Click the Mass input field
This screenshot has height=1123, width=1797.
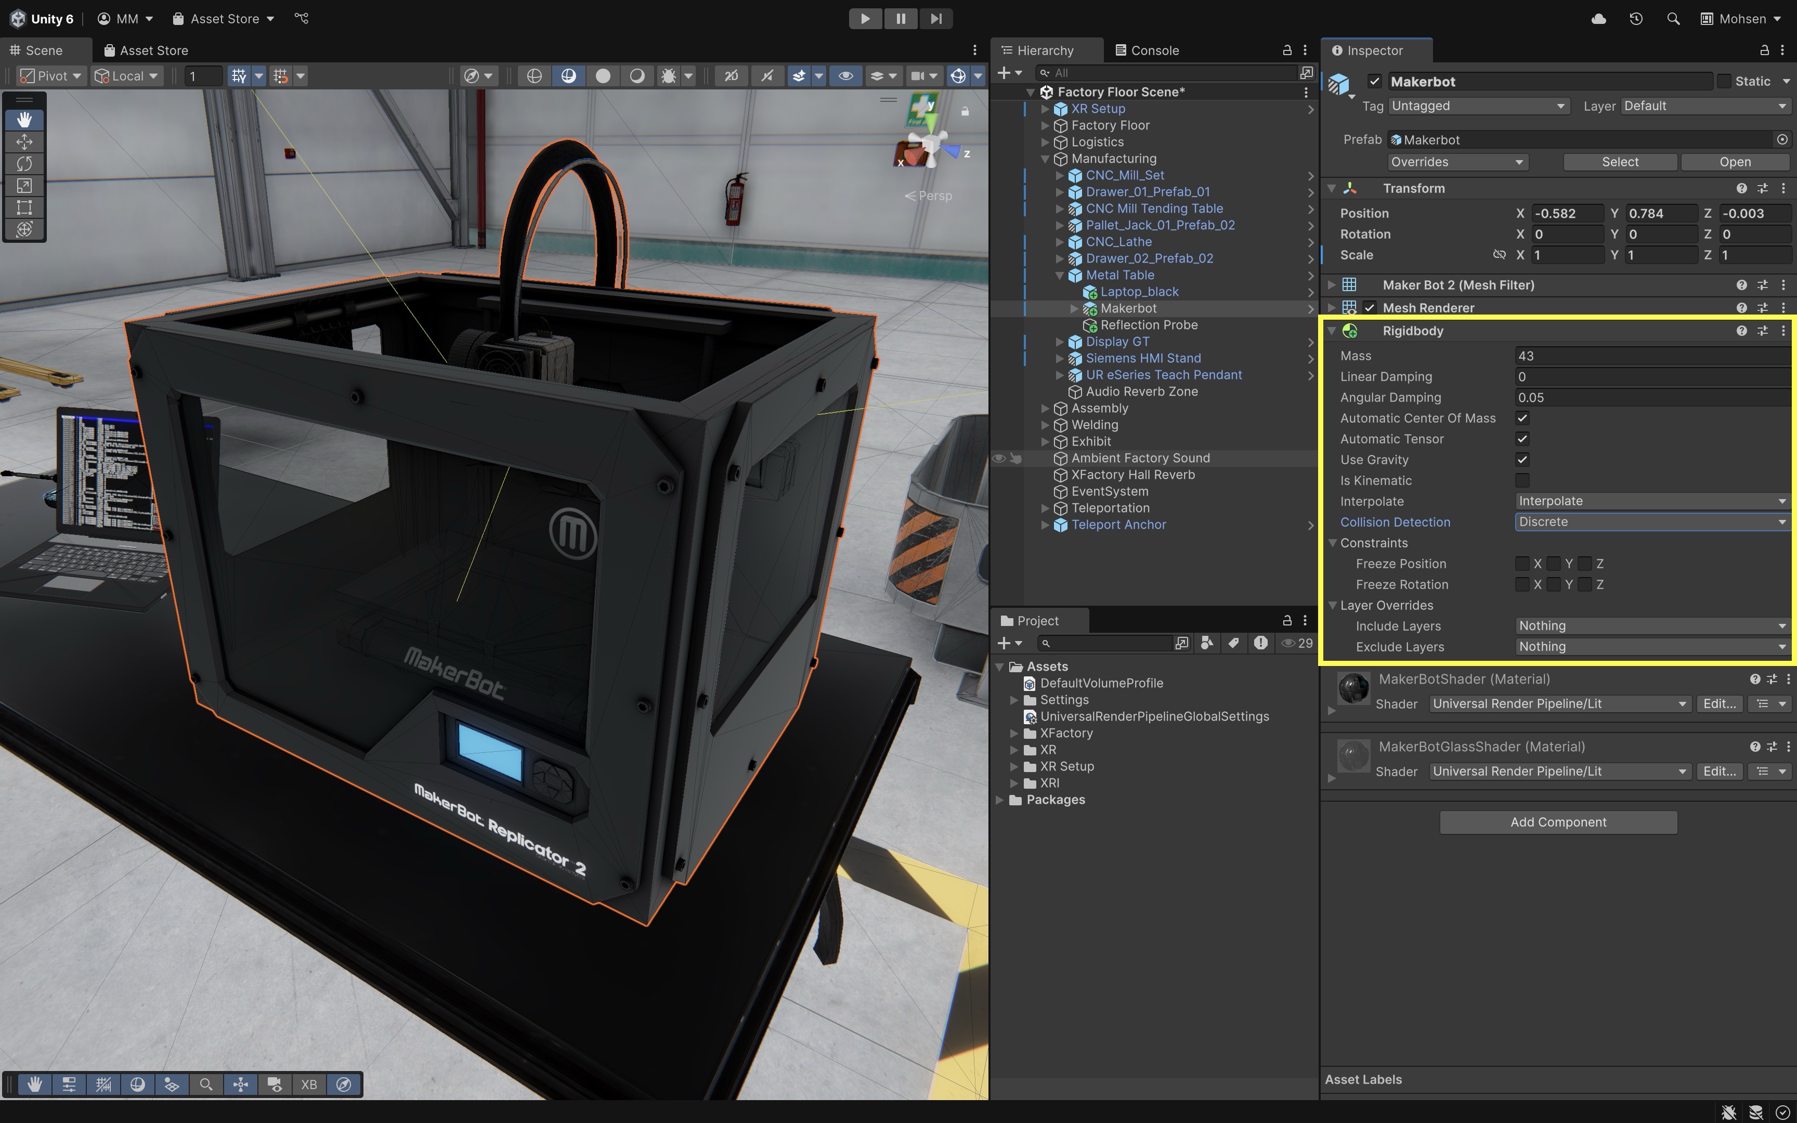(x=1652, y=356)
